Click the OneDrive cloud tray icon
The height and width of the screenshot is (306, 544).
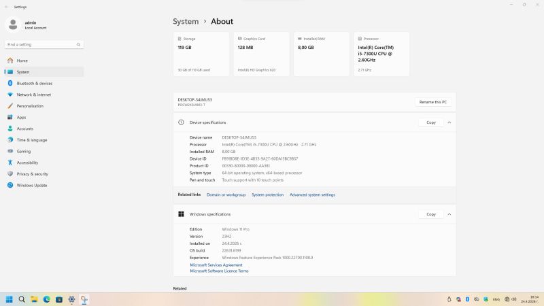click(477, 299)
